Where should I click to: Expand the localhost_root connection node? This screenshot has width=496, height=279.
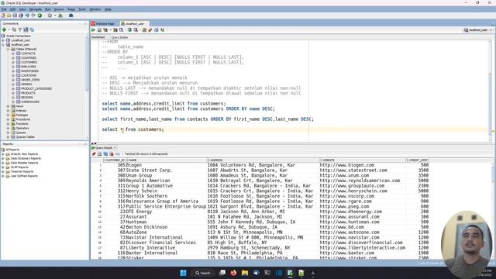(3, 40)
